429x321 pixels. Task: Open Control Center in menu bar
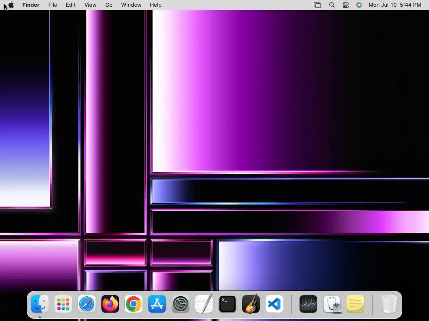(x=346, y=5)
